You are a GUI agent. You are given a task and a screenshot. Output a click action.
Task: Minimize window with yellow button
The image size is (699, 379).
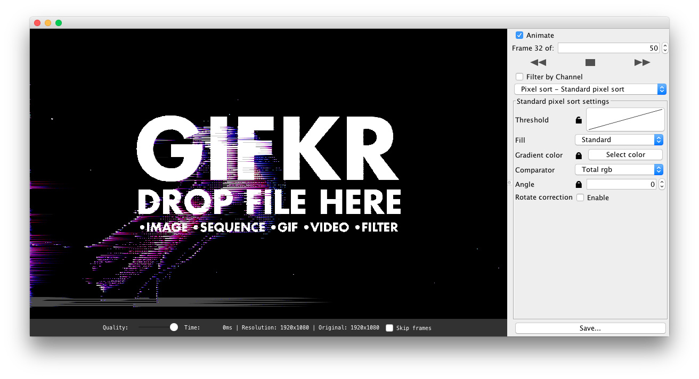coord(48,23)
